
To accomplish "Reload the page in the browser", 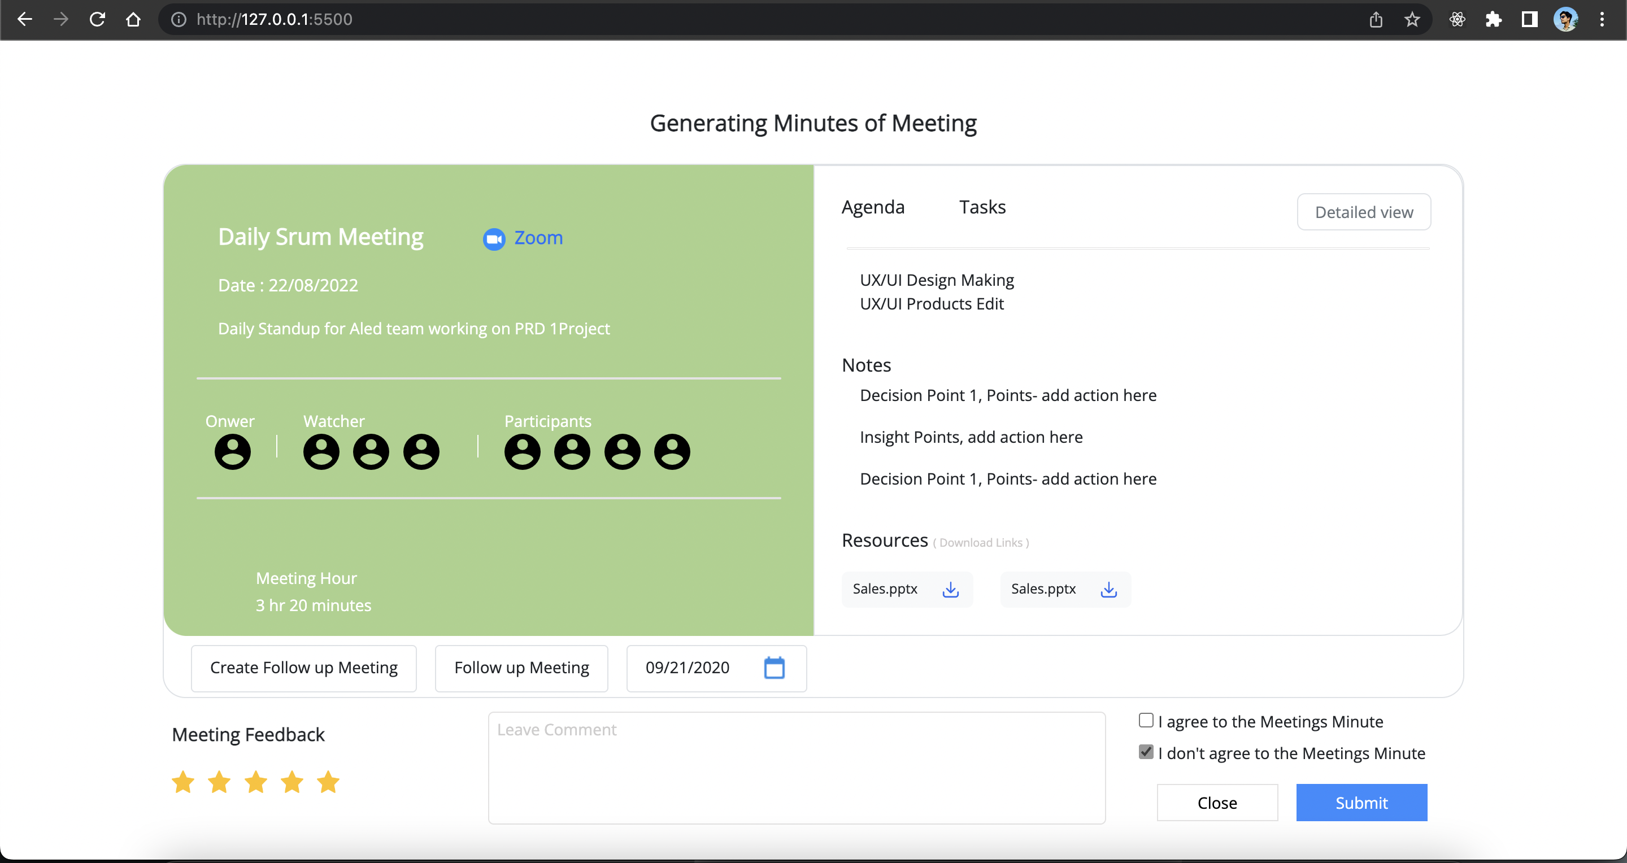I will (97, 20).
